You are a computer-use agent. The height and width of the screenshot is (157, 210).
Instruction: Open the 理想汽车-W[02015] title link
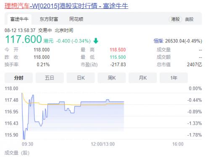point(66,6)
